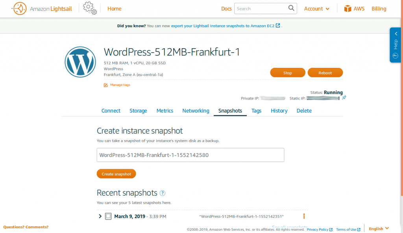Switch to the Storage tab
Viewport: 403px width, 233px height.
tap(138, 111)
